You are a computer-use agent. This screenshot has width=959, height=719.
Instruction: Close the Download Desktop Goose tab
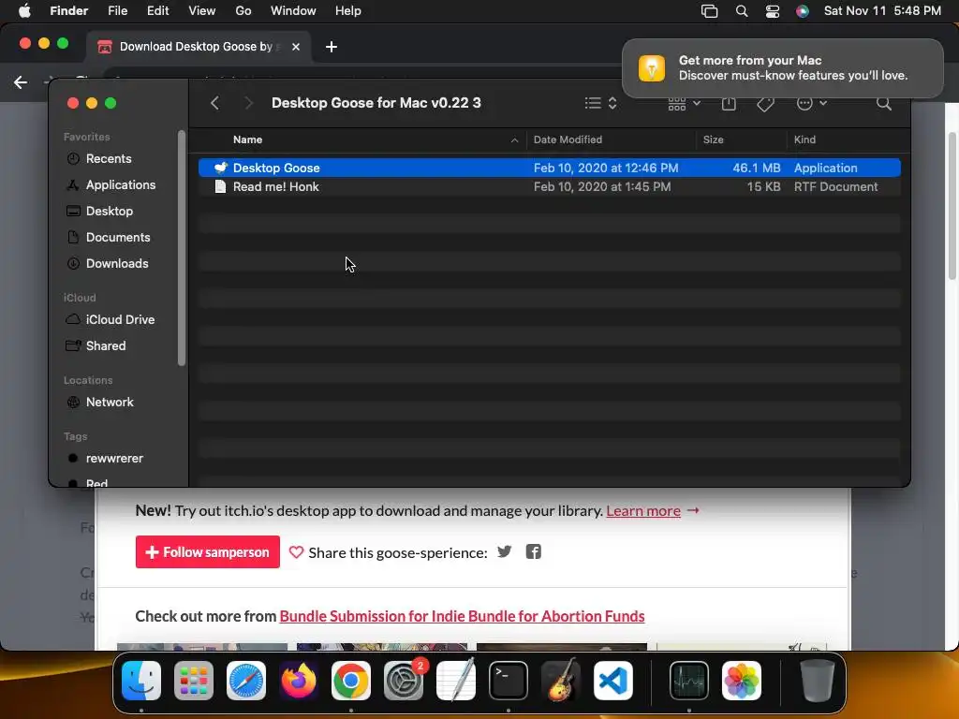[296, 47]
